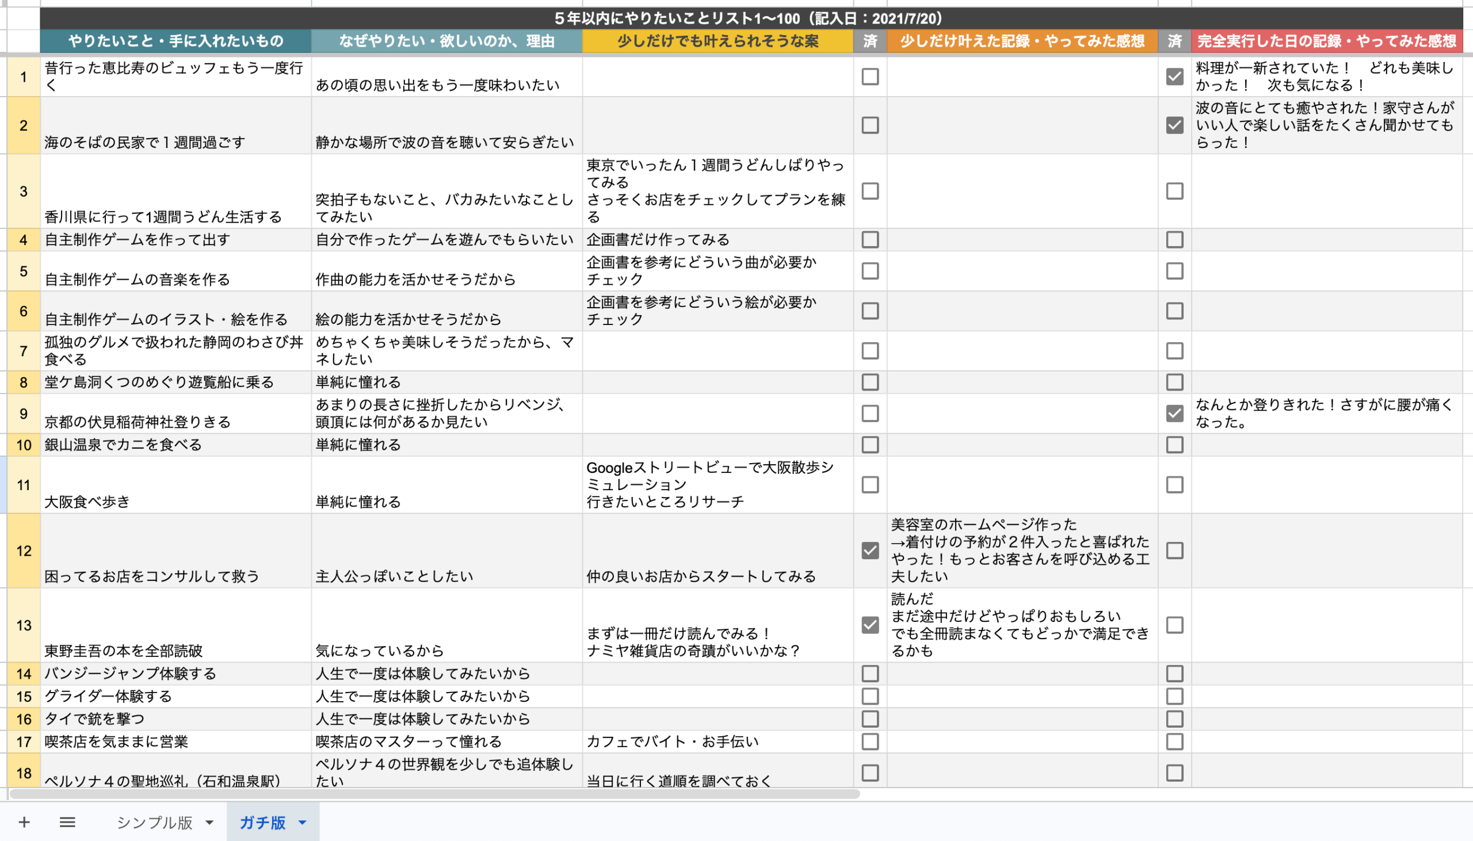This screenshot has width=1473, height=841.
Task: Select the cell 企画書だけ作ってみる
Action: tap(718, 239)
